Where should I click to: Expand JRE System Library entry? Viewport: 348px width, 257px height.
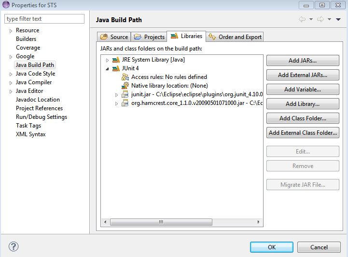(108, 60)
